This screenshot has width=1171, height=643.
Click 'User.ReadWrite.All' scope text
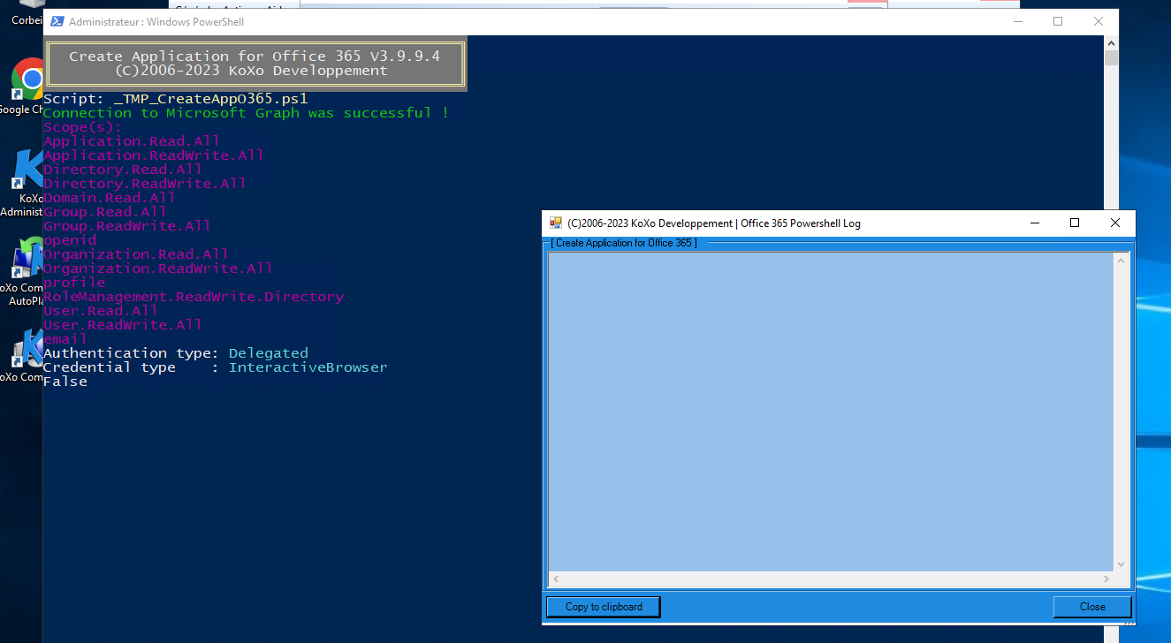123,325
